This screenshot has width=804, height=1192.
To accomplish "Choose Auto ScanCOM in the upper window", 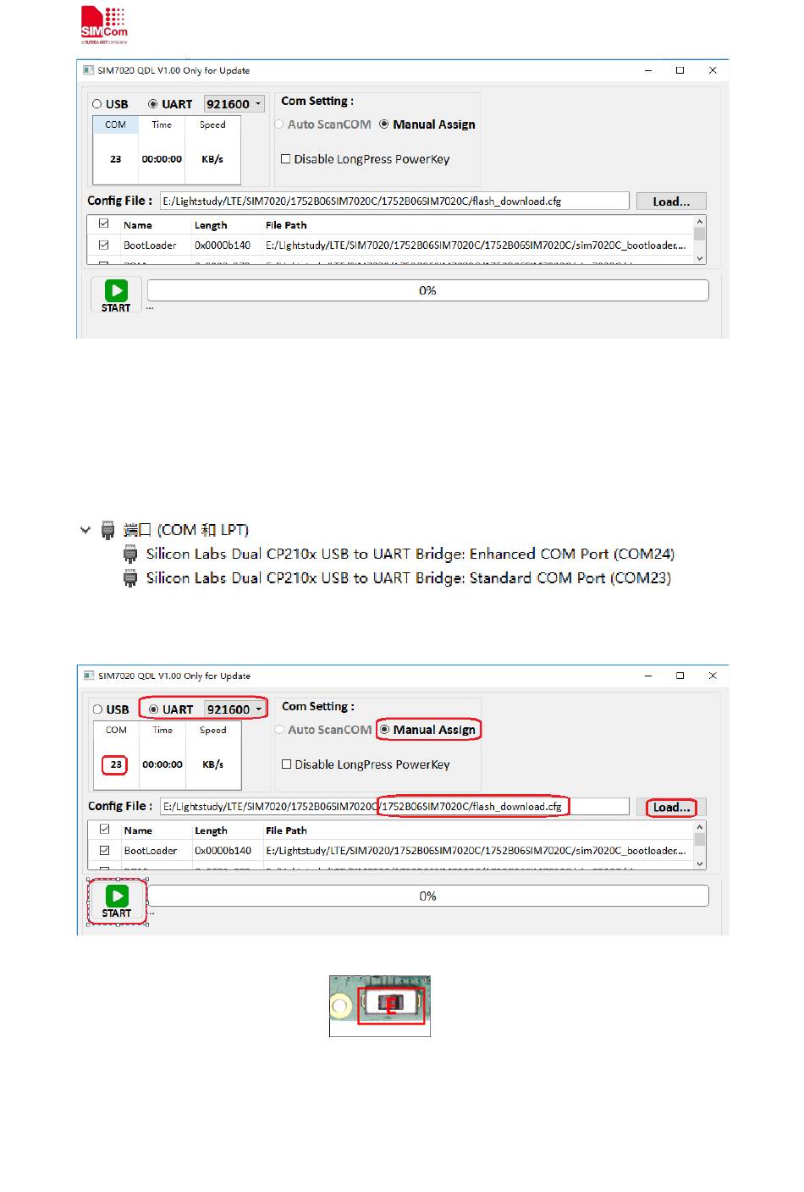I will point(279,124).
